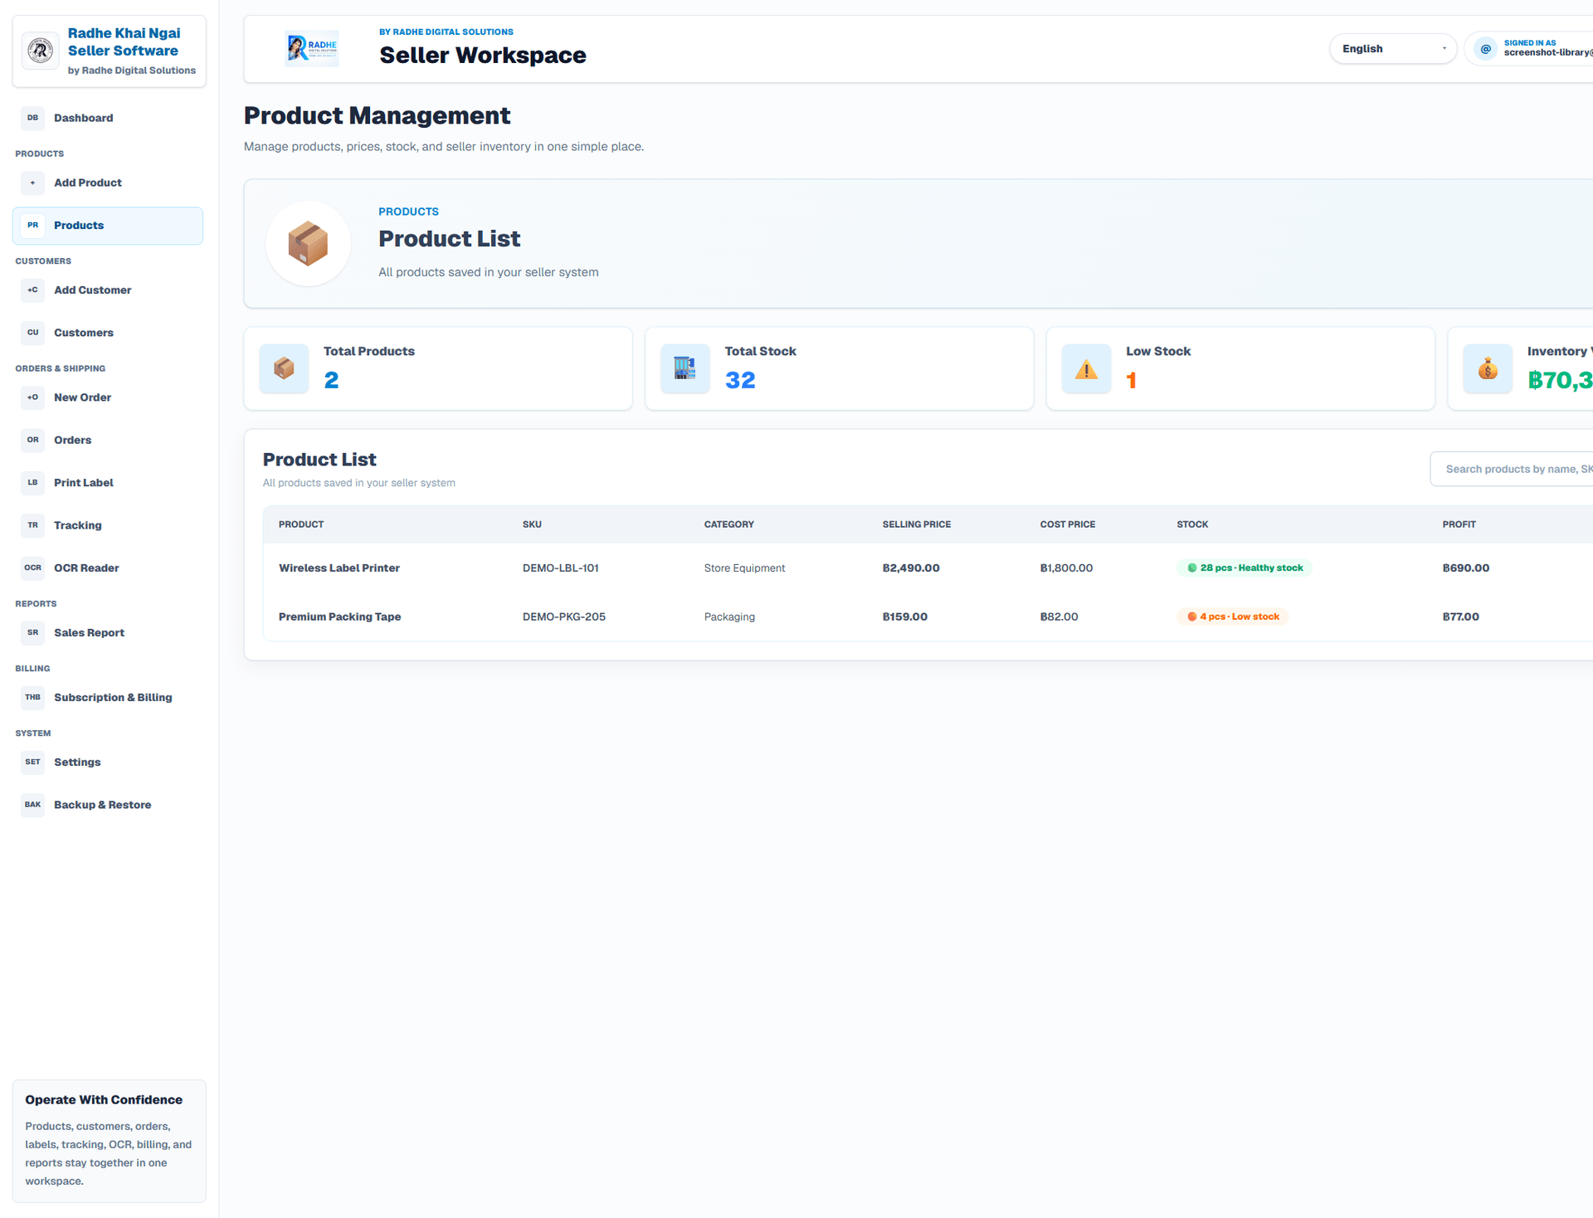Click the Store Equipment category cell
Image resolution: width=1593 pixels, height=1218 pixels.
[x=744, y=568]
